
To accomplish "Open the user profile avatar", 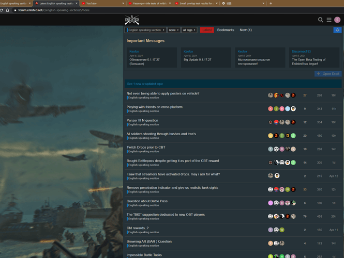I will 337,20.
